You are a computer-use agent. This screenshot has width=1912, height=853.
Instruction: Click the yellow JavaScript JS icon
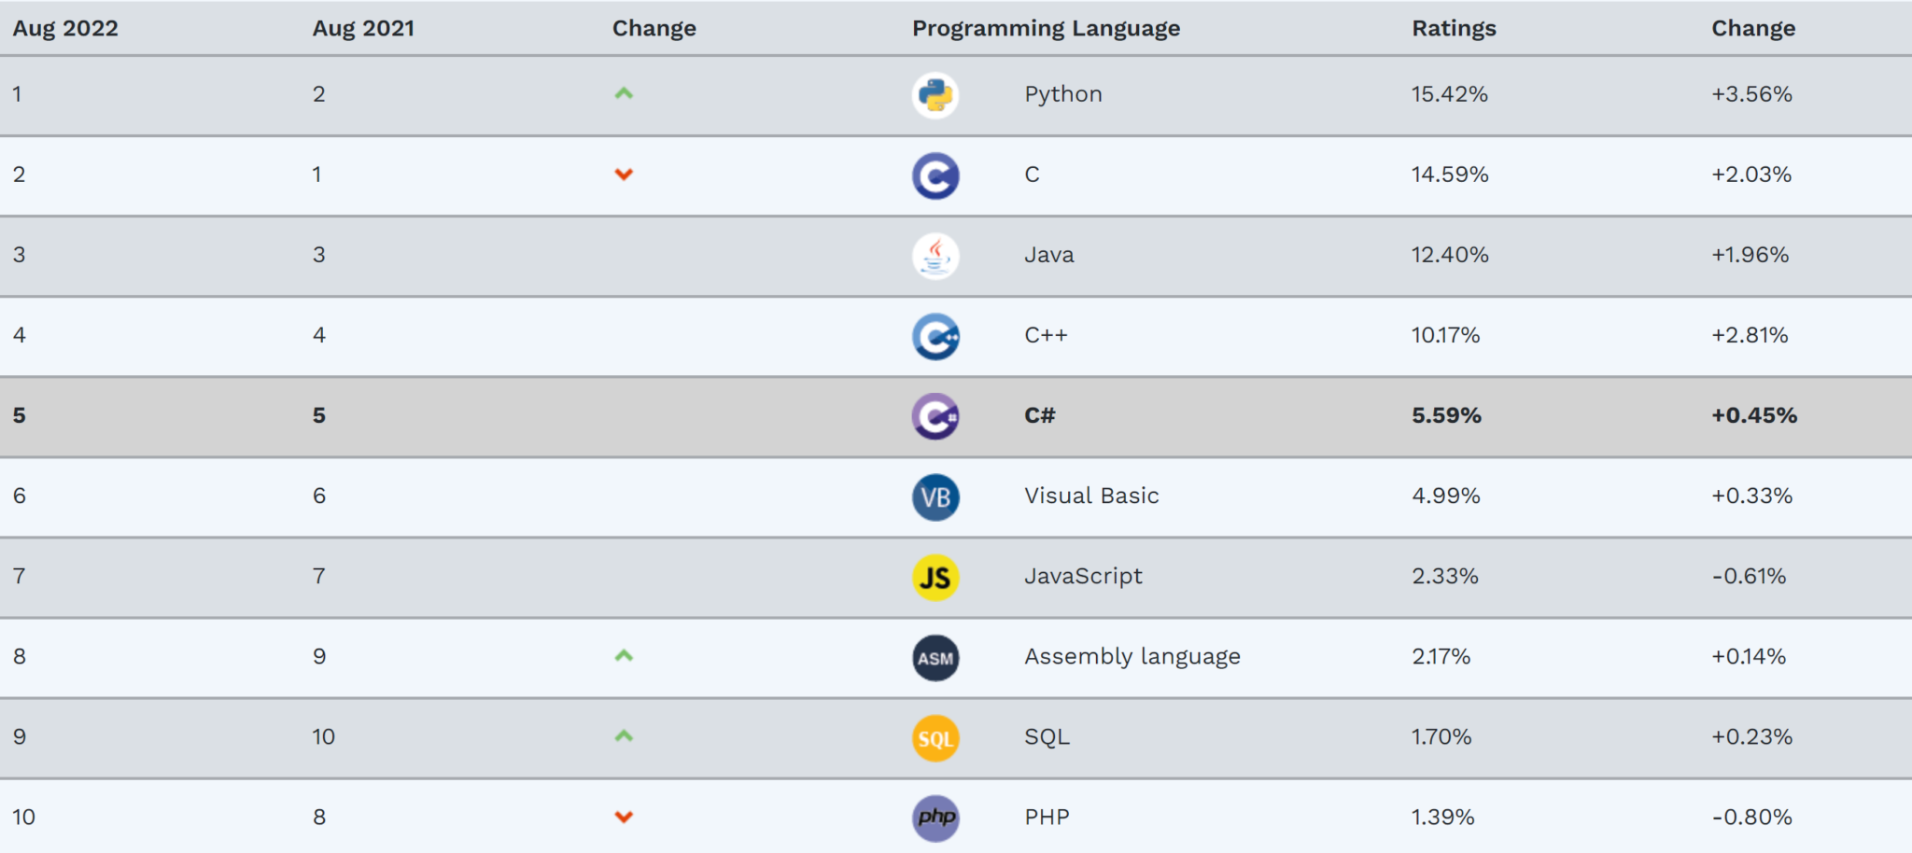[x=935, y=577]
